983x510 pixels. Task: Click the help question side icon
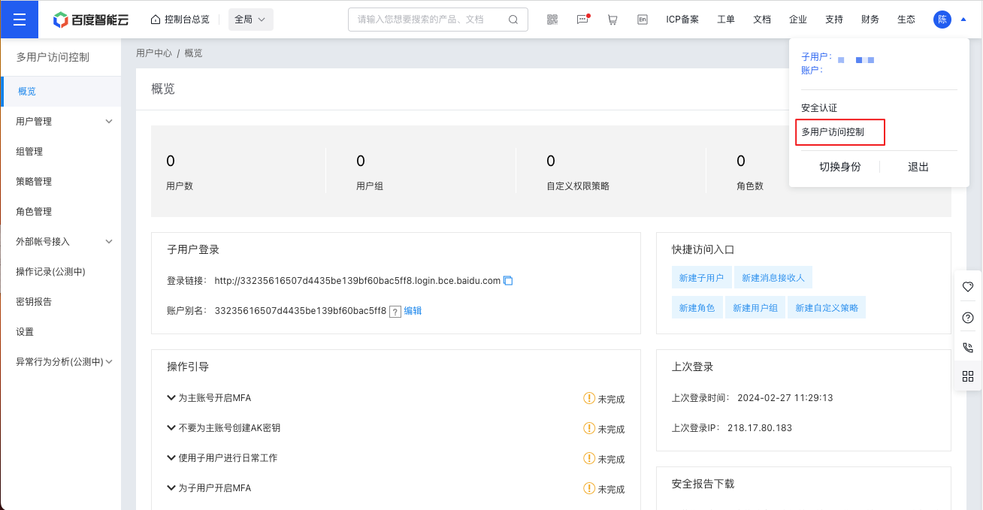coord(968,318)
